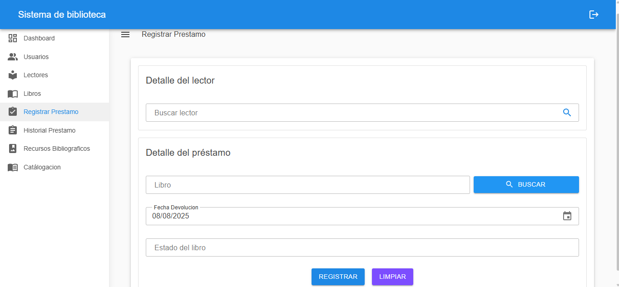The image size is (619, 287).
Task: Open the Usuarios section from the sidebar
Action: (36, 56)
